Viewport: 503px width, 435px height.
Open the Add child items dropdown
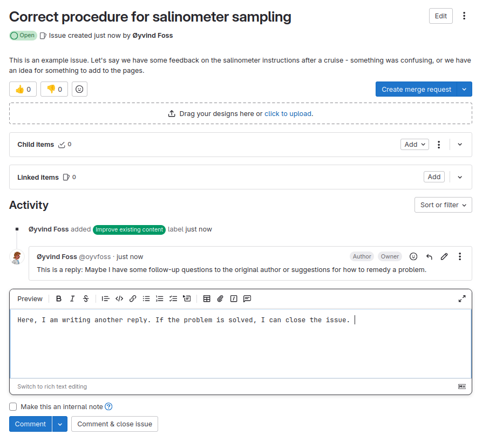coord(414,144)
